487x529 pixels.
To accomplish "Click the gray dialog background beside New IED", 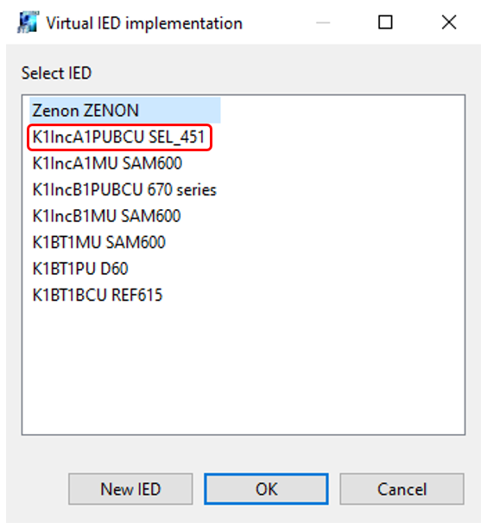I will point(37,489).
